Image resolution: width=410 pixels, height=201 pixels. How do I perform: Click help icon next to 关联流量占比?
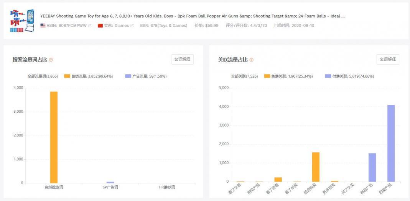(x=252, y=60)
